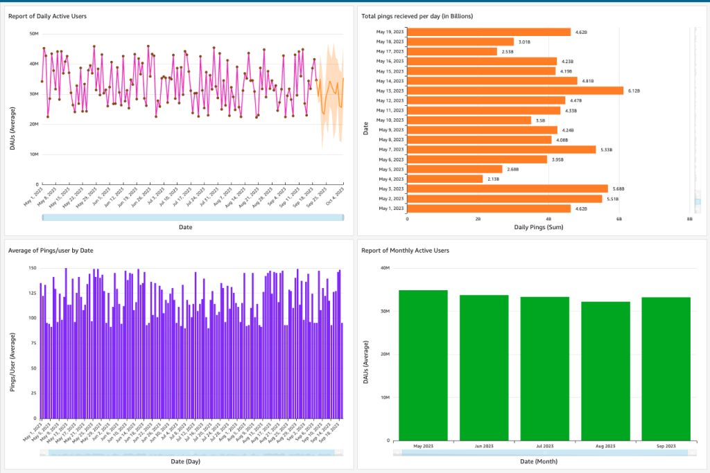The image size is (710, 473).
Task: Click the '5.51B' data label
Action: click(613, 199)
